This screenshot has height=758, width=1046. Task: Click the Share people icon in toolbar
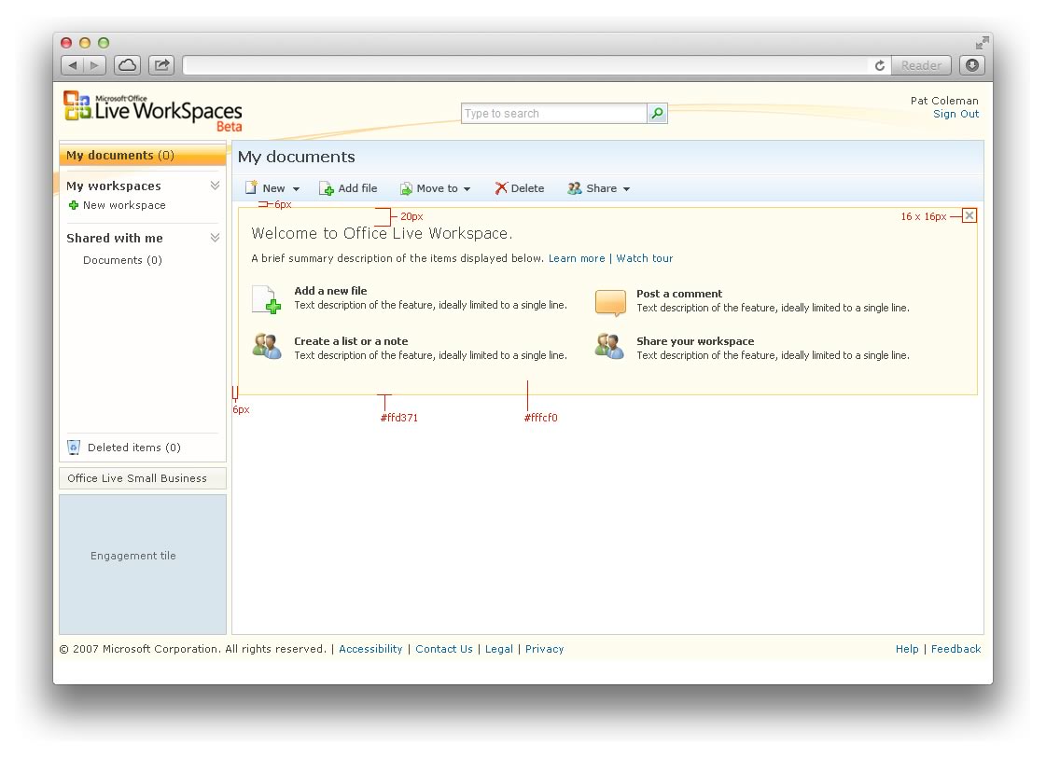click(575, 188)
